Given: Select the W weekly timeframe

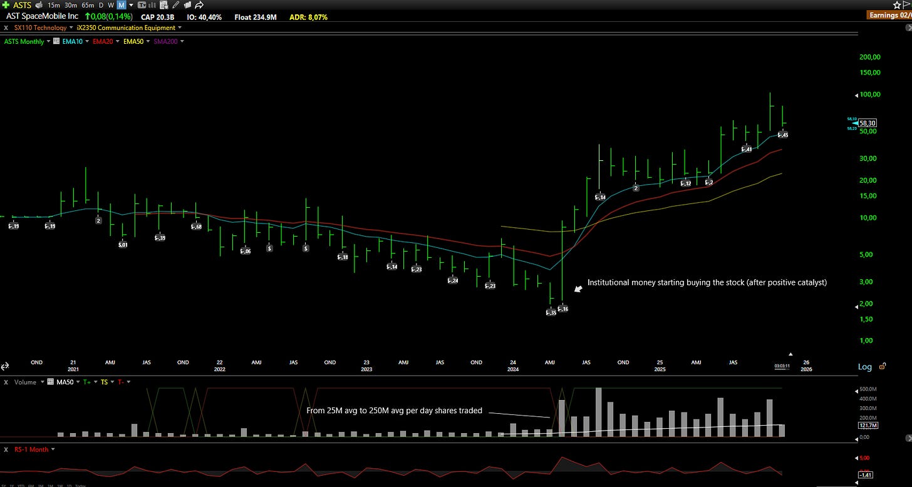Looking at the screenshot, I should tap(111, 5).
